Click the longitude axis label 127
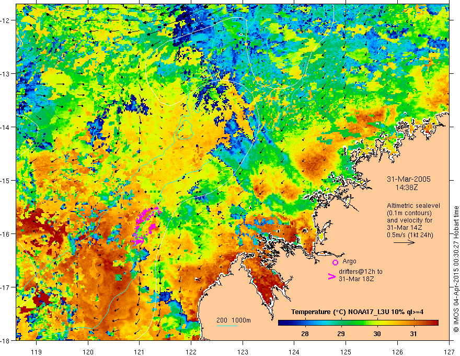The image size is (460, 356). coord(449,352)
